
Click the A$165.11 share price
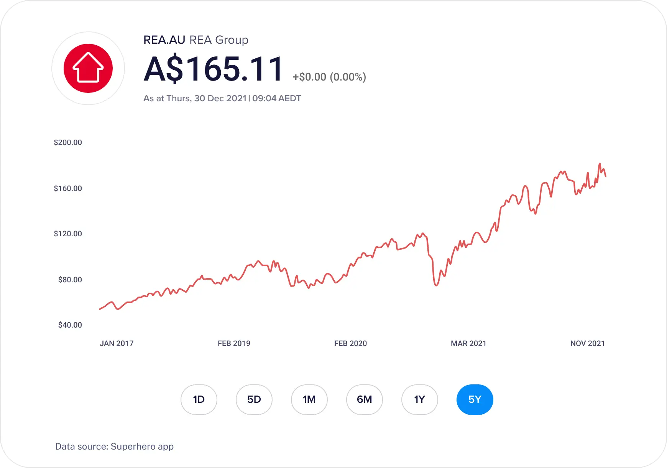214,69
